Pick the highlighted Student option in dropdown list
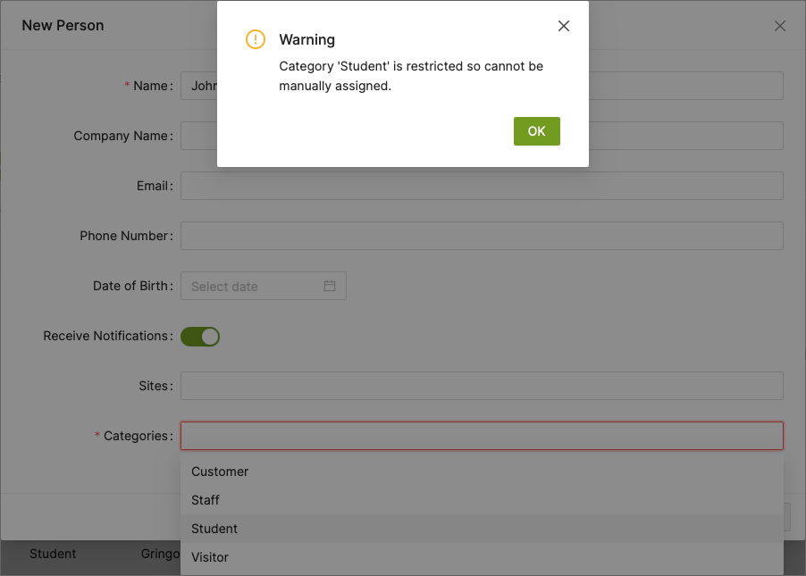This screenshot has width=806, height=576. [214, 529]
